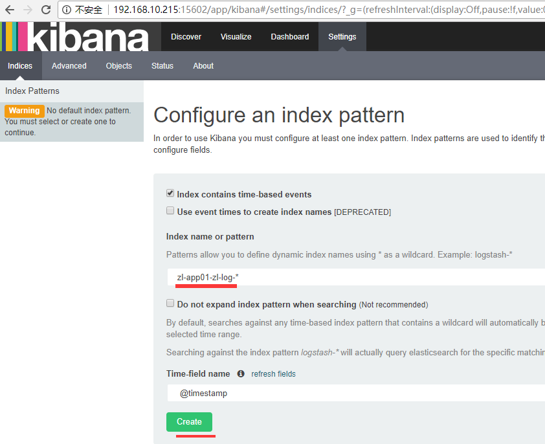Click the browser address bar URL
This screenshot has width=545, height=444.
(x=329, y=10)
